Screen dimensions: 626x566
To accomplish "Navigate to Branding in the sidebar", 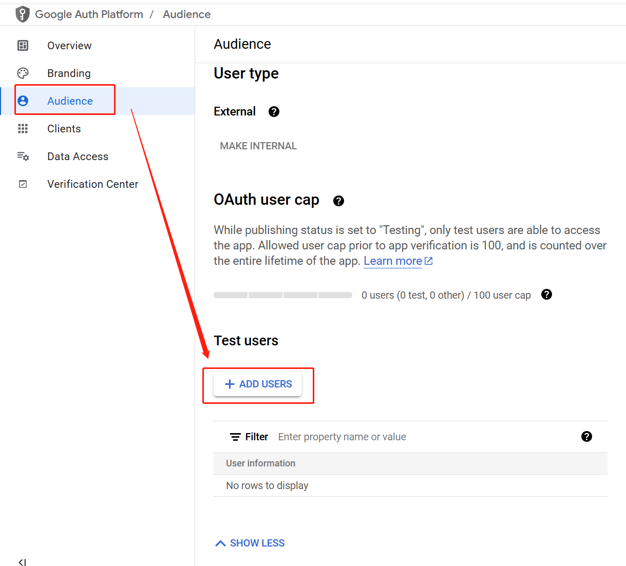I will tap(68, 73).
